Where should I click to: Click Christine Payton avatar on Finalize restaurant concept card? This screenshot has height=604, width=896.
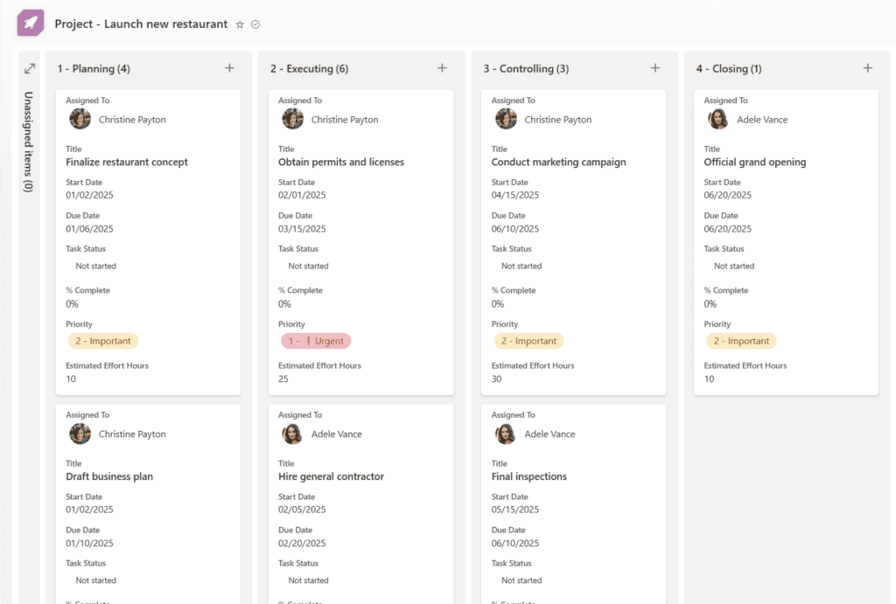pos(80,120)
